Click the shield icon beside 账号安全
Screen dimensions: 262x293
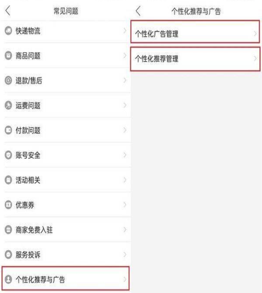coord(8,155)
